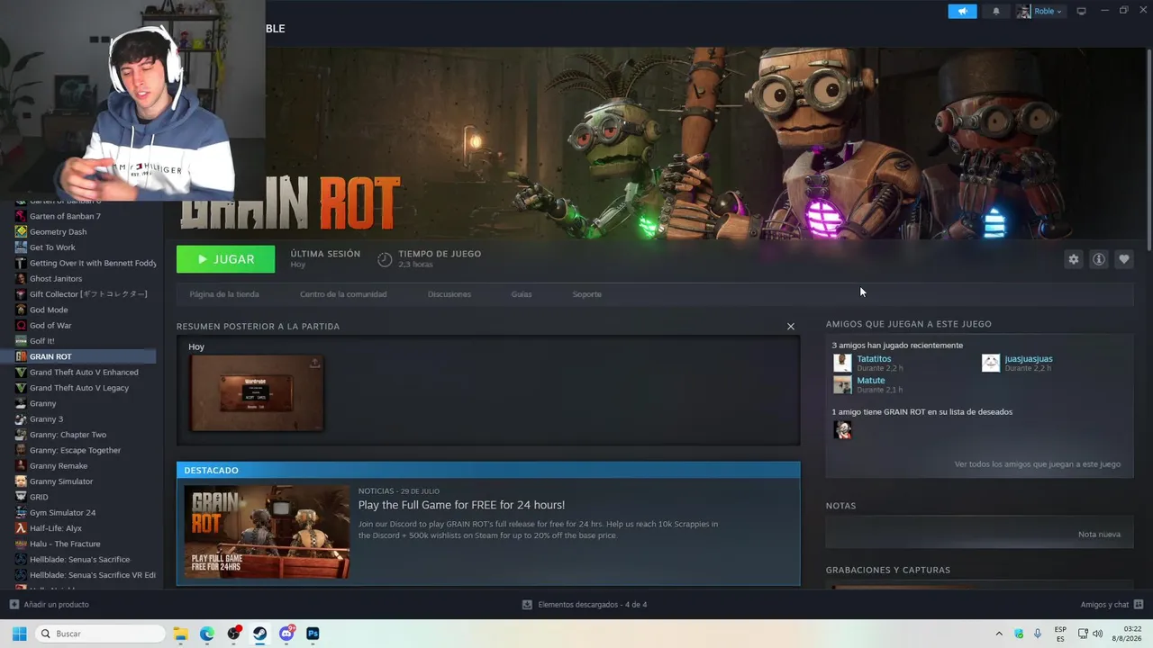Click the Granny Simulator game icon
This screenshot has width=1153, height=648.
pyautogui.click(x=21, y=481)
